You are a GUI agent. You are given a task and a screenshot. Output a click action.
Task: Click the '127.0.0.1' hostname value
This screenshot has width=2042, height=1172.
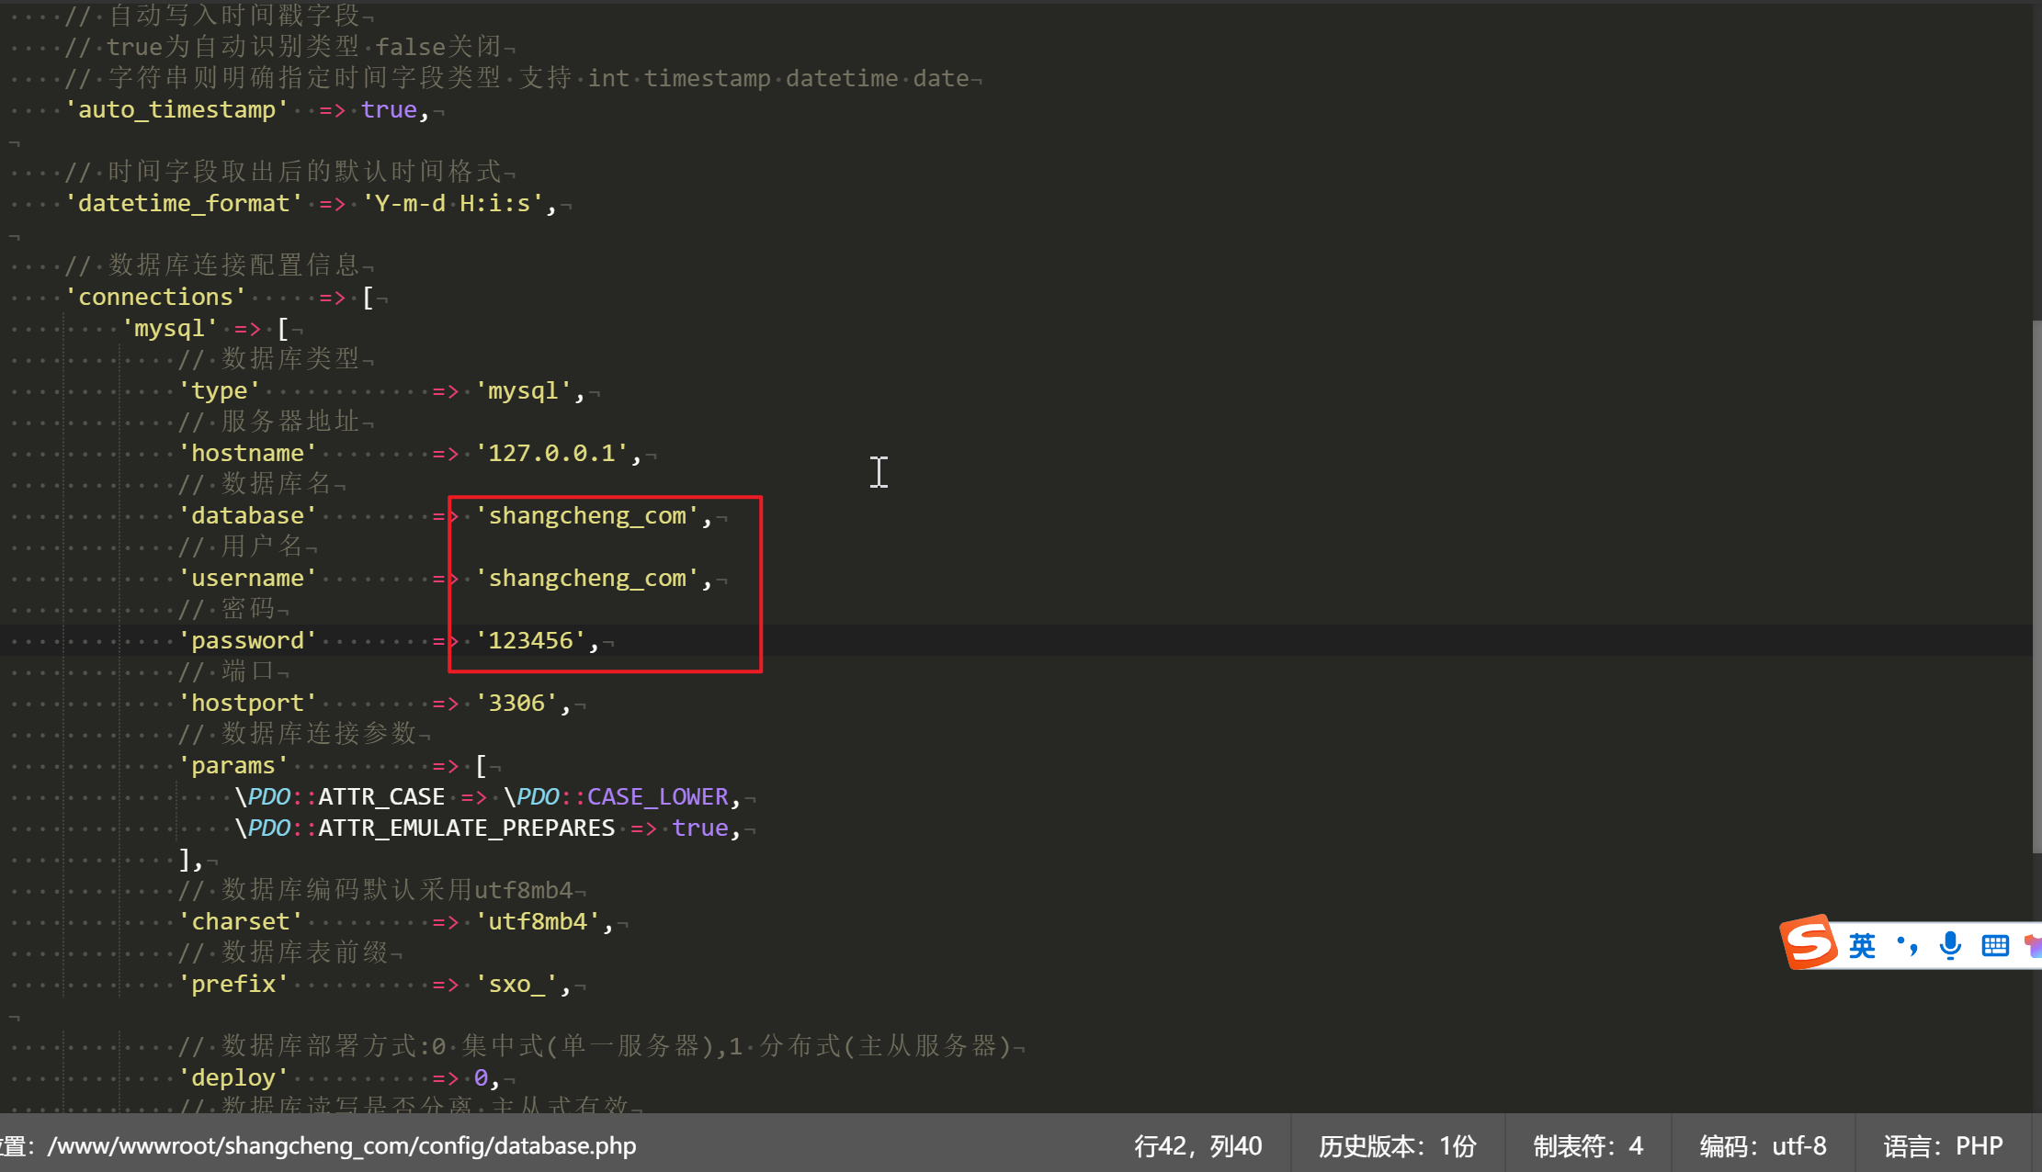(x=552, y=453)
